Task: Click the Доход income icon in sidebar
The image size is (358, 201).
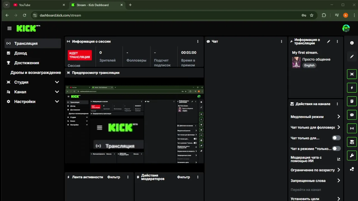Action: pos(9,53)
